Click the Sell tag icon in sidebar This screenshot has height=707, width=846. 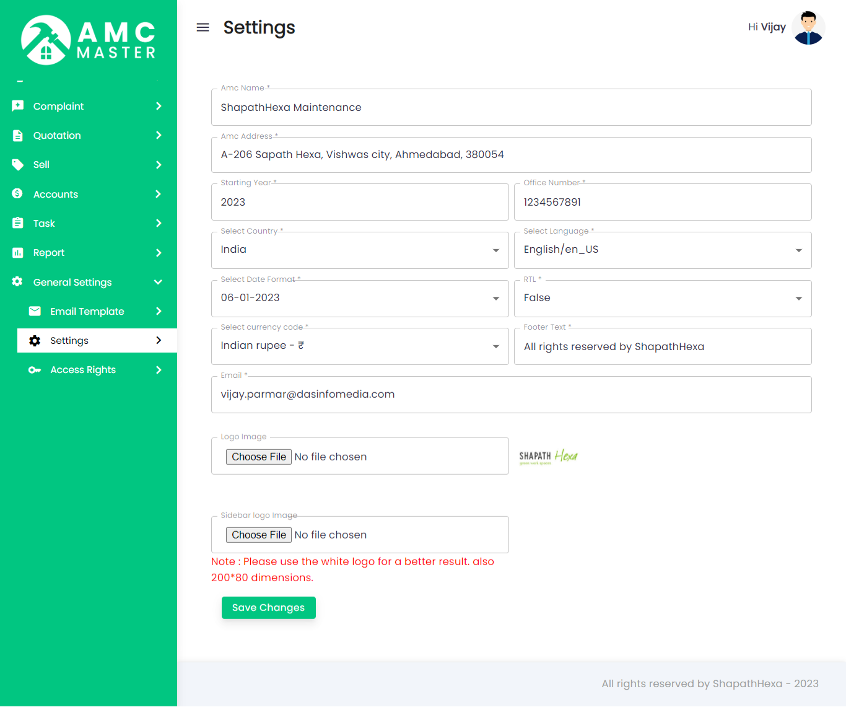17,164
